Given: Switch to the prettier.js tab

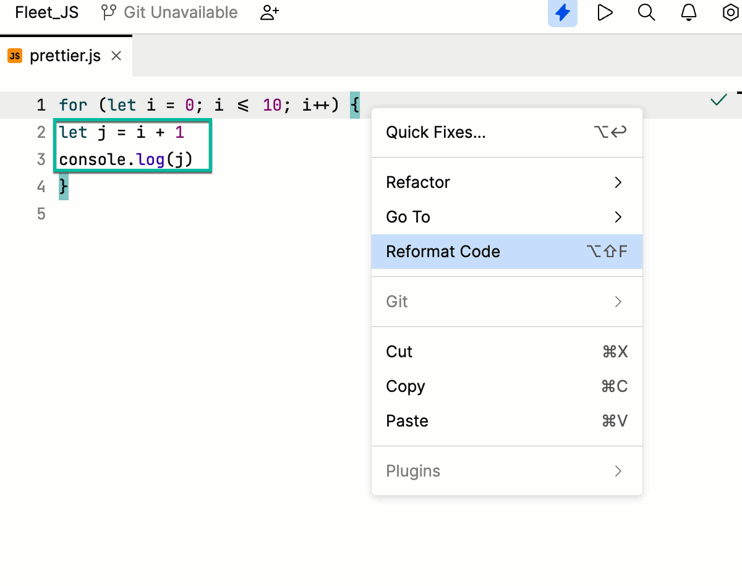Looking at the screenshot, I should 65,55.
